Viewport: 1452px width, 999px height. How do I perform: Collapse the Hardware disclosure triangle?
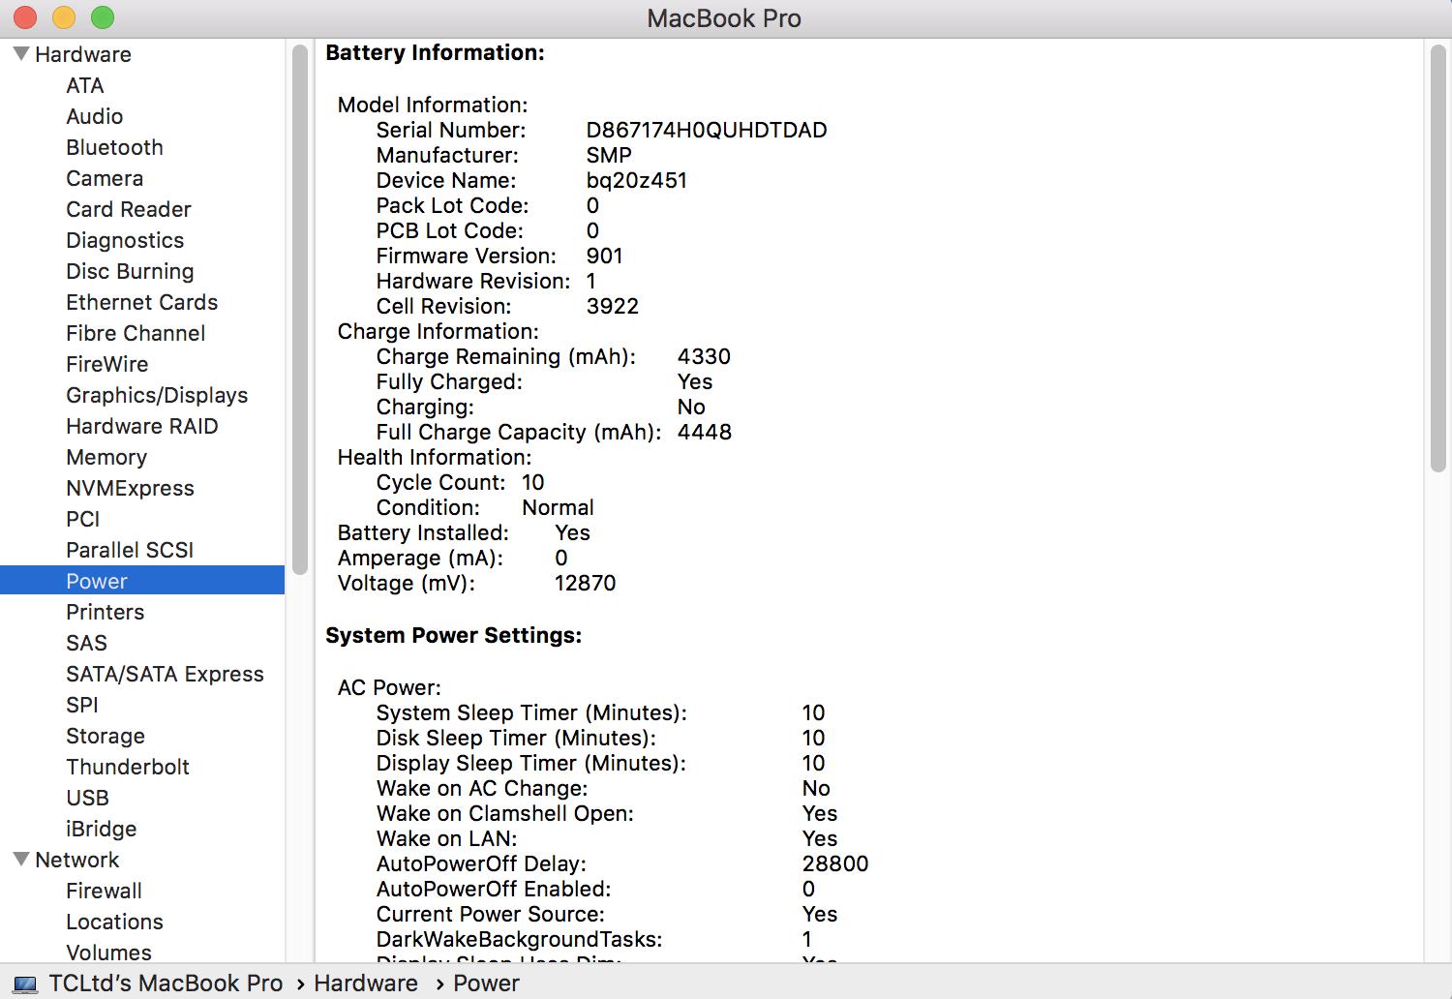click(20, 54)
